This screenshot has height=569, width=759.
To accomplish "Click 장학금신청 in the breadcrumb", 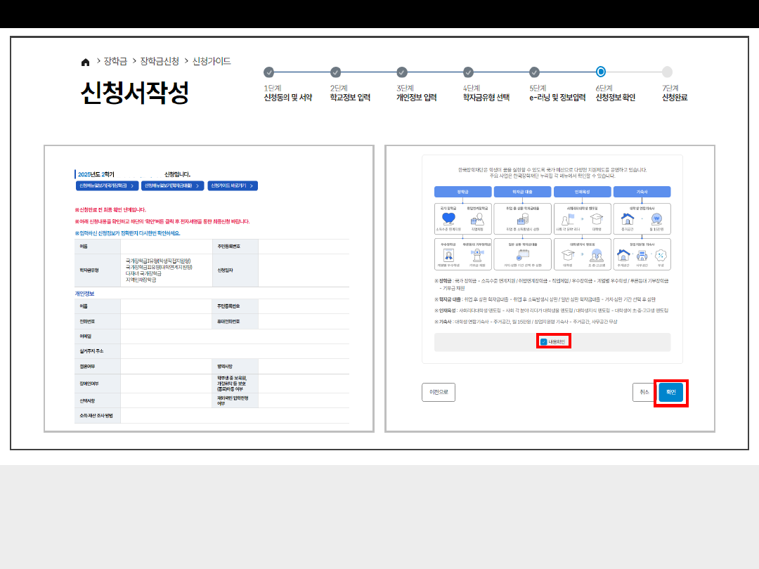I will point(160,61).
